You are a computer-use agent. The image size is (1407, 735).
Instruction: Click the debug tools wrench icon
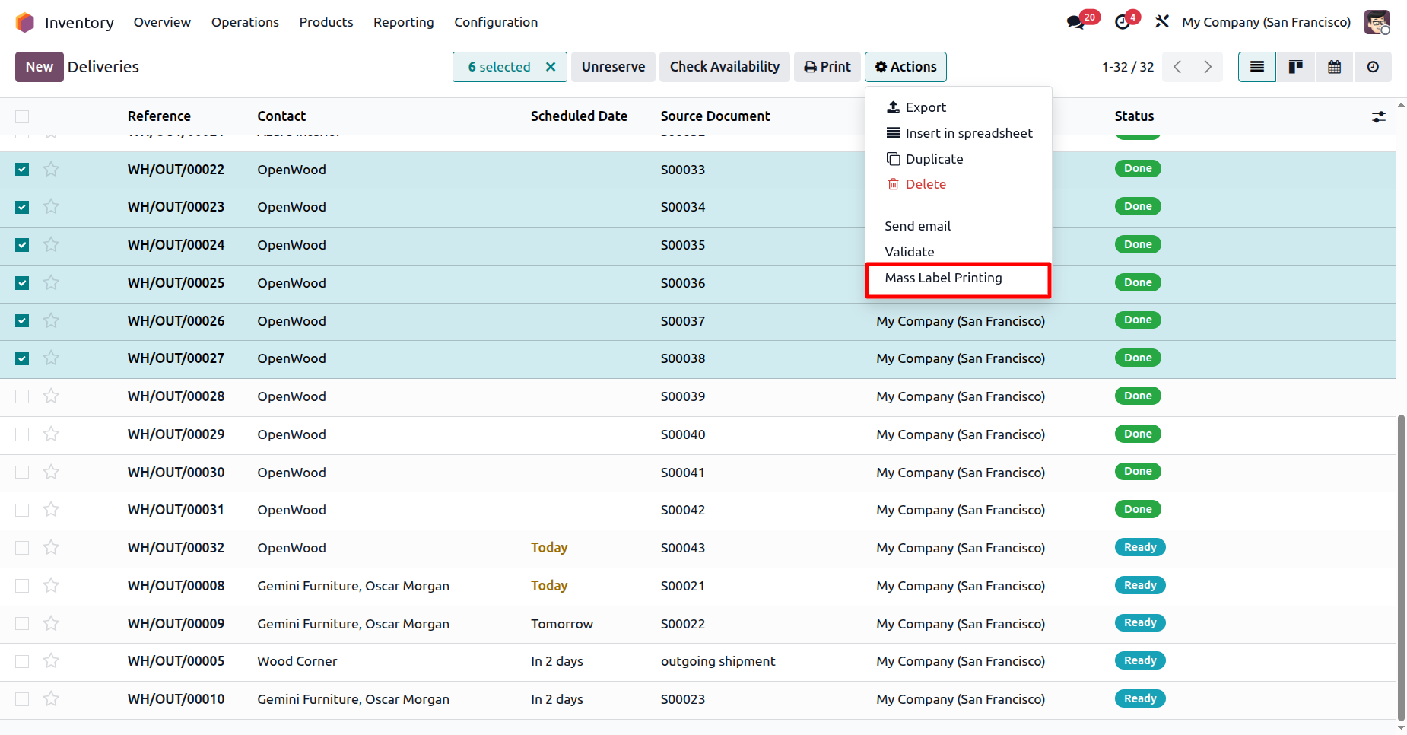tap(1161, 22)
